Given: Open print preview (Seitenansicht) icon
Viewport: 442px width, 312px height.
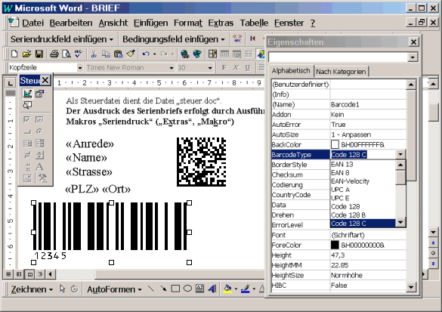Looking at the screenshot, I should pyautogui.click(x=66, y=54).
